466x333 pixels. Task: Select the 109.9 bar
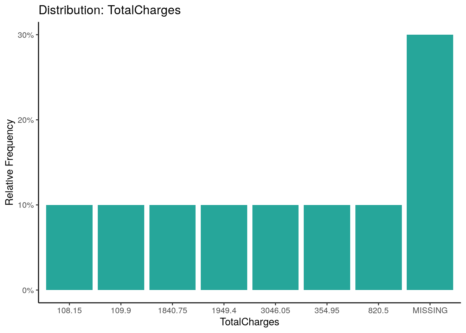point(121,247)
